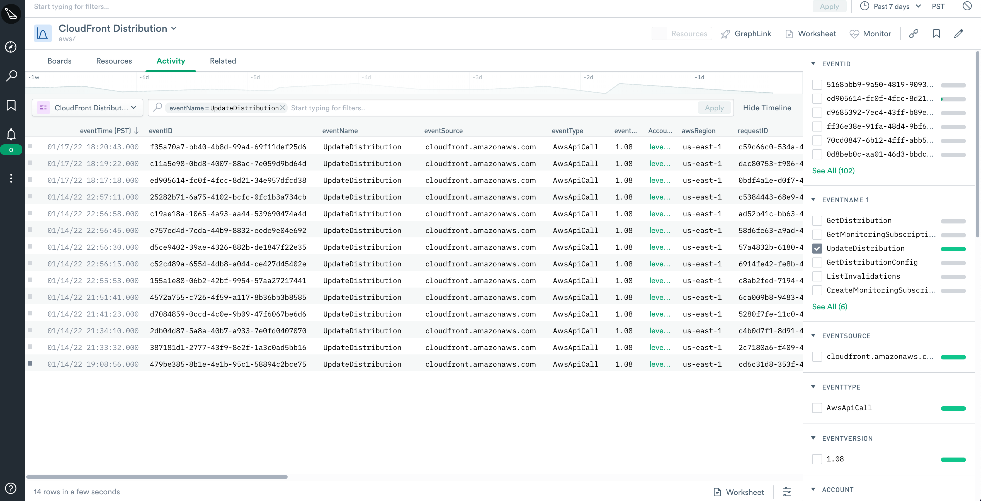Click See All (6) event names

(x=829, y=307)
